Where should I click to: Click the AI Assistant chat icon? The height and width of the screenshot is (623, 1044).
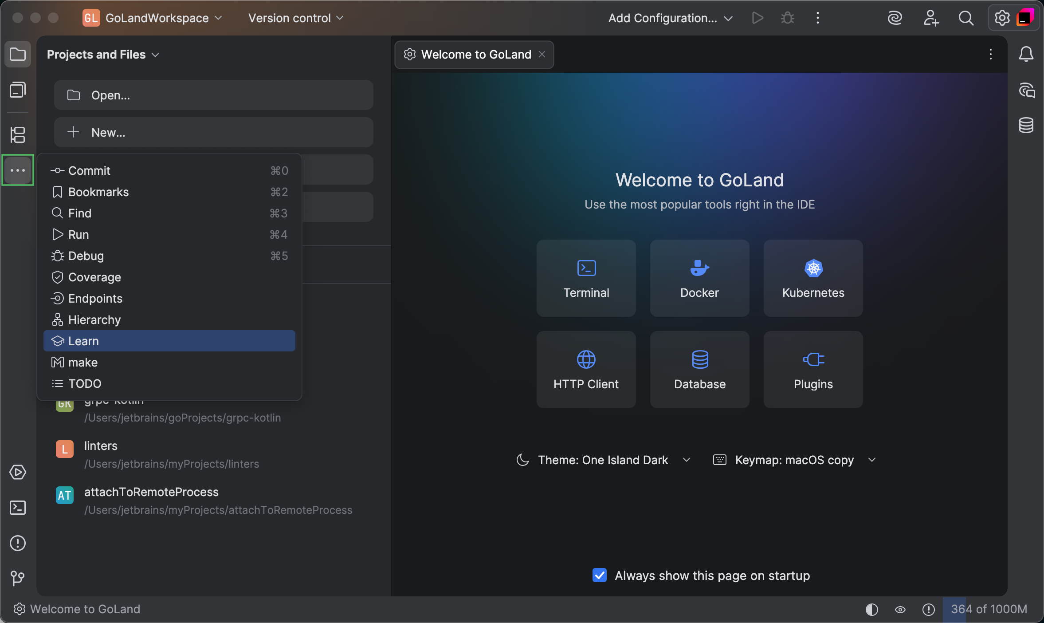click(x=1026, y=90)
